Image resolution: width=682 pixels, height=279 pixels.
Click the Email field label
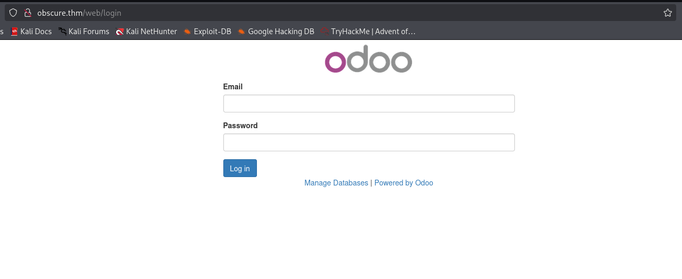click(x=233, y=87)
